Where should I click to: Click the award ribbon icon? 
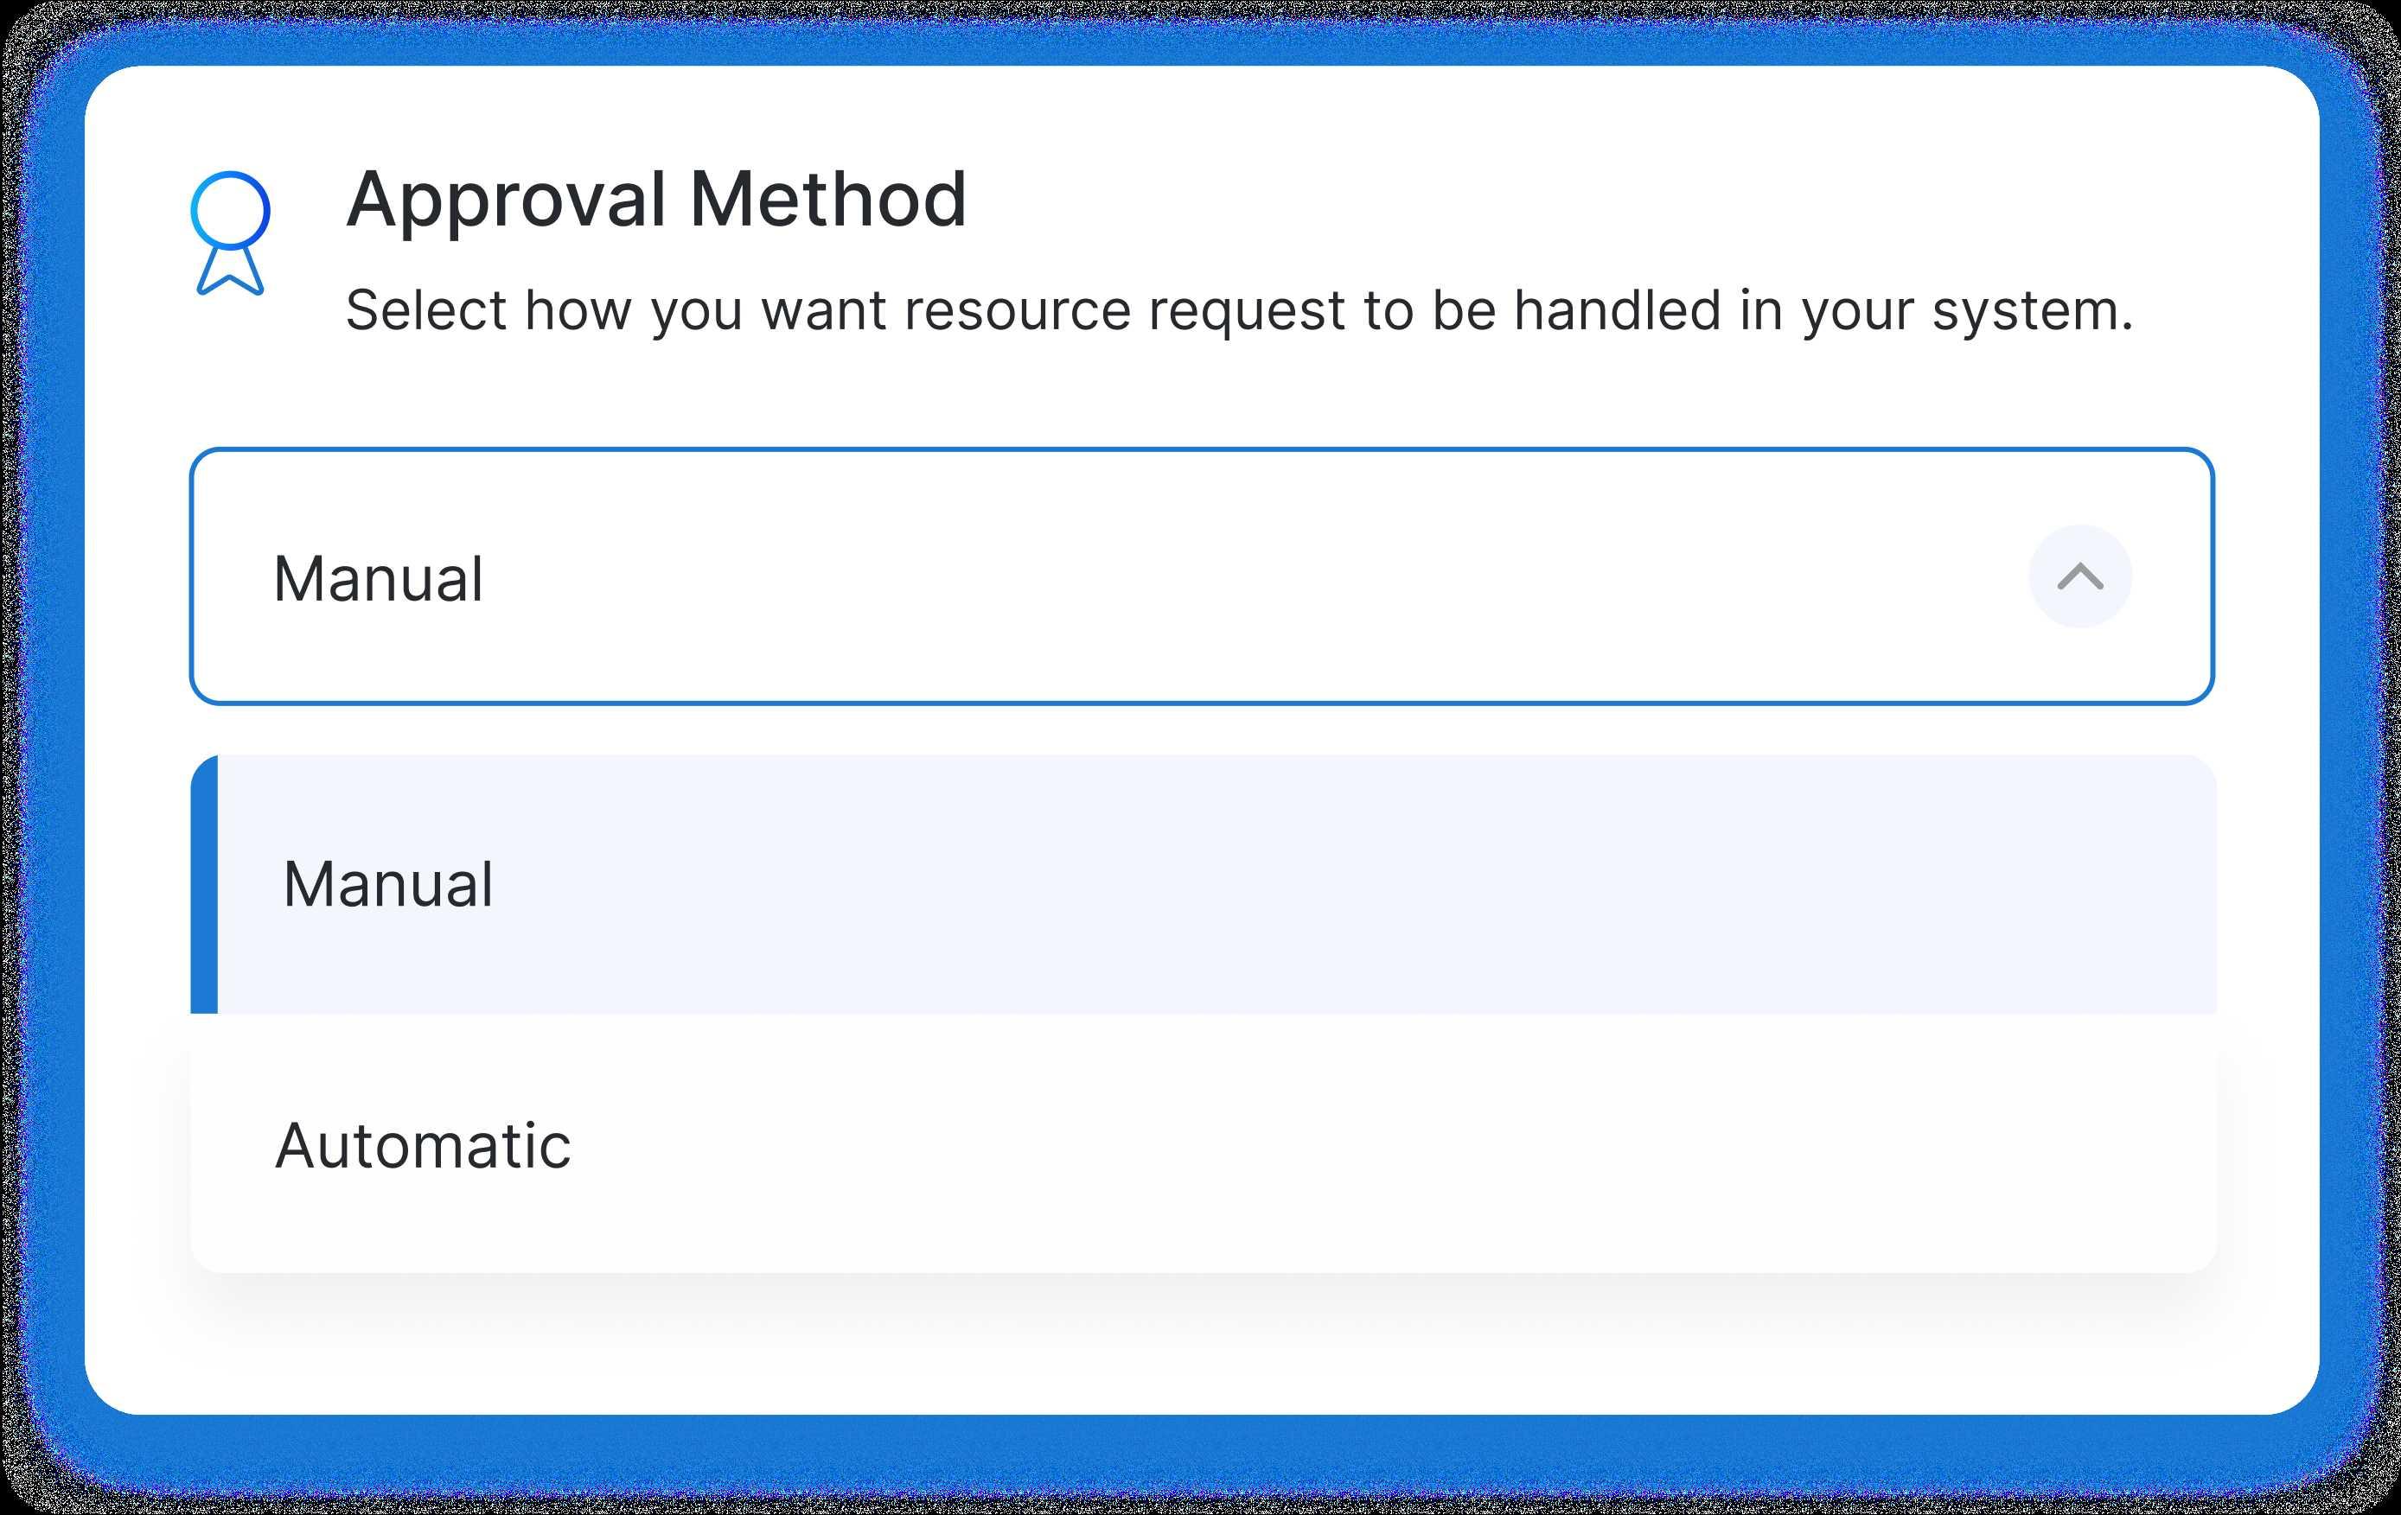tap(229, 232)
